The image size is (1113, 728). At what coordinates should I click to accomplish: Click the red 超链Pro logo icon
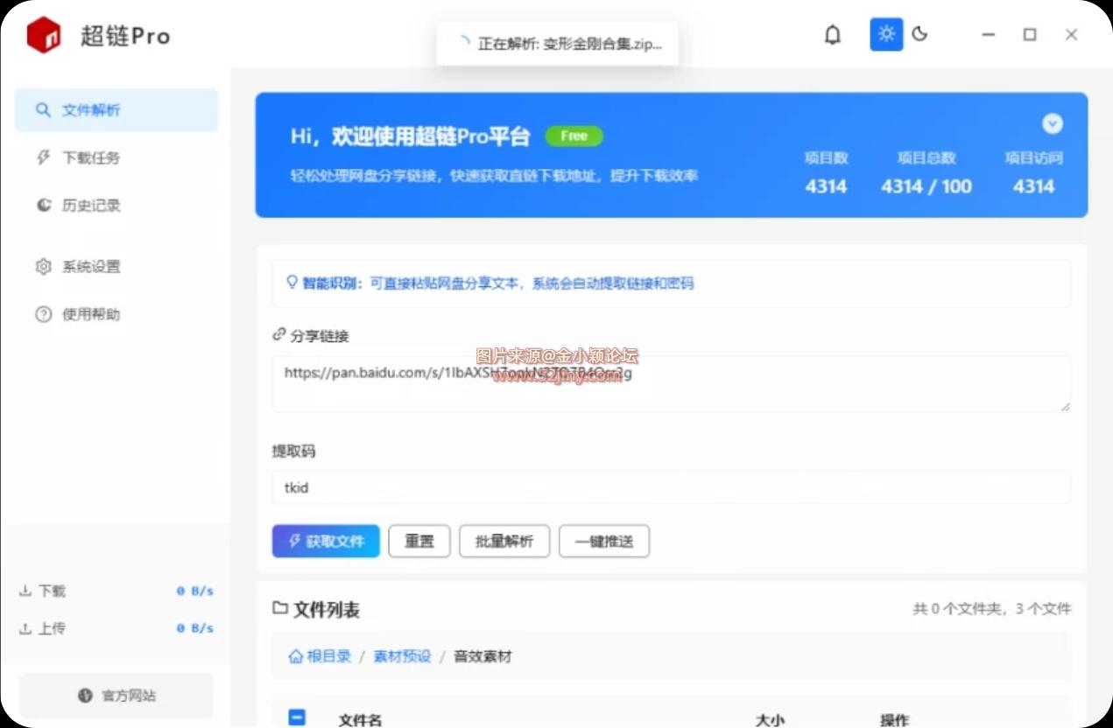(x=44, y=36)
